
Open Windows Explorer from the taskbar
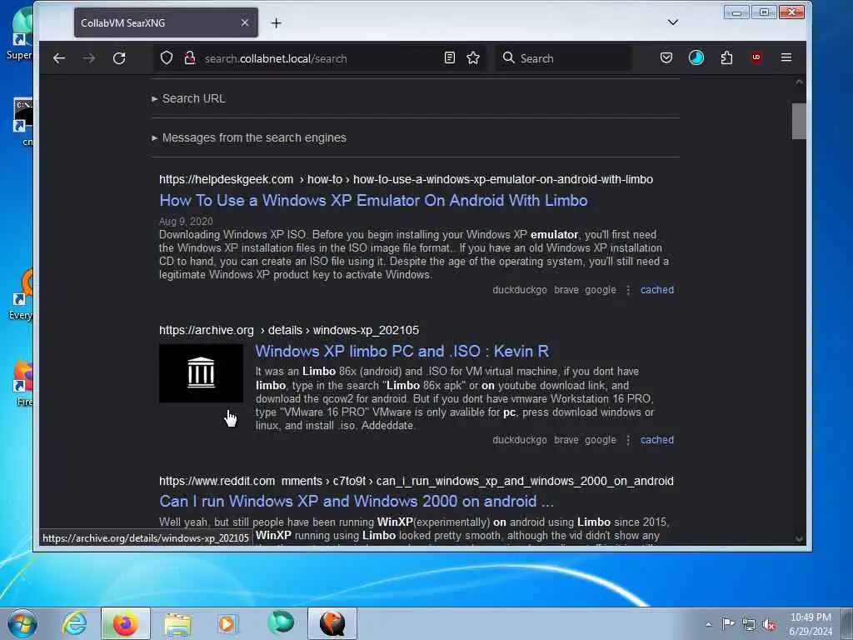coord(177,623)
